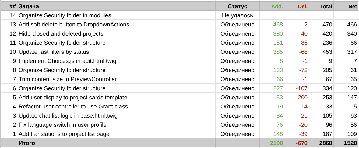Select 'Hide closed and deleted projects' cell

pyautogui.click(x=61, y=34)
